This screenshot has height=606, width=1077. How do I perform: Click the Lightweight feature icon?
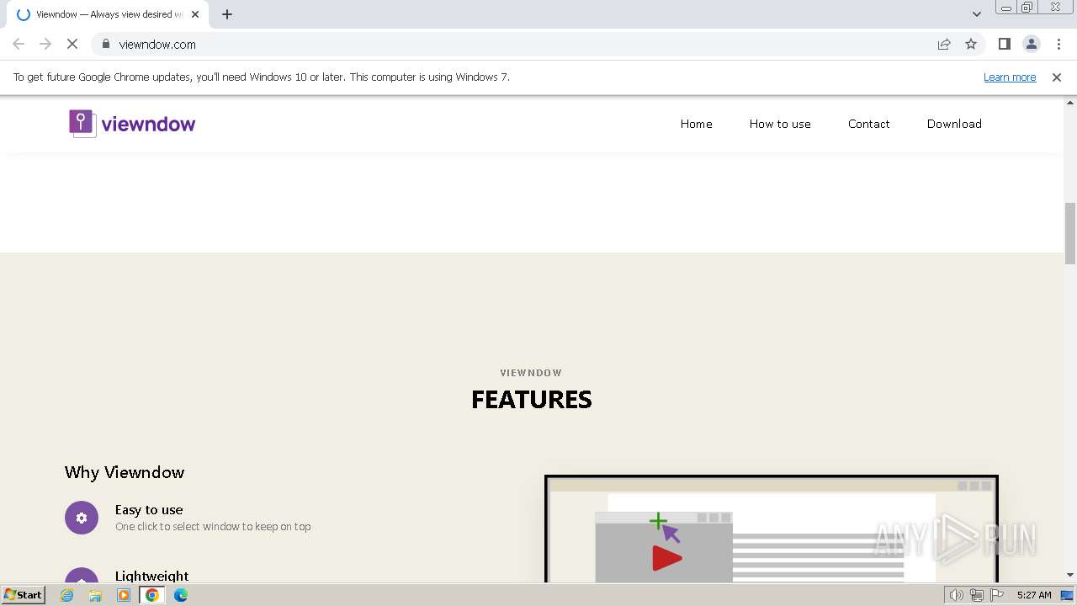(x=82, y=576)
